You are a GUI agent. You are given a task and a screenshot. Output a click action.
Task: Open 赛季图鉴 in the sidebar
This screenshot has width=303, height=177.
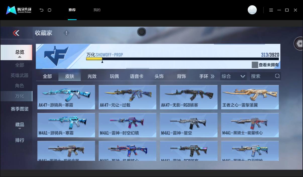(x=20, y=109)
